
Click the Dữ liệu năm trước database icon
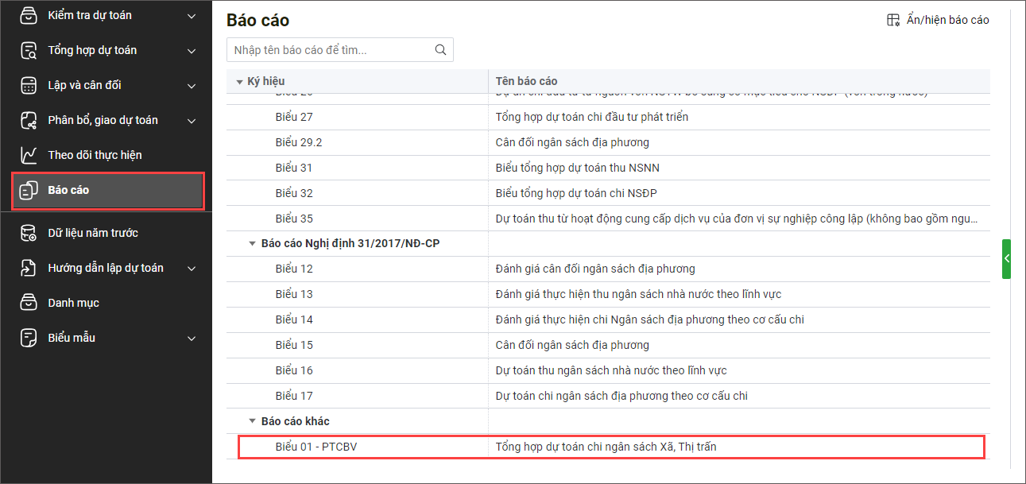pos(29,233)
